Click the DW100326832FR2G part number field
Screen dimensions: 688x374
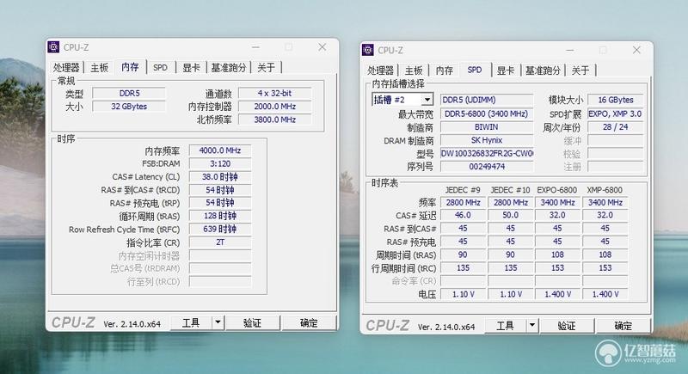[487, 153]
